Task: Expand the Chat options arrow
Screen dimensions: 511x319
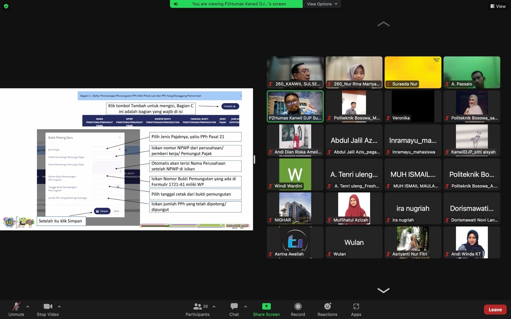Action: click(x=245, y=307)
